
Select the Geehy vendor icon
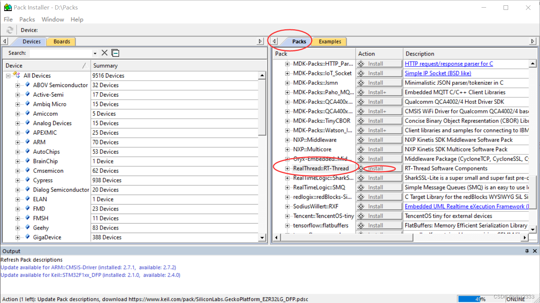(27, 227)
